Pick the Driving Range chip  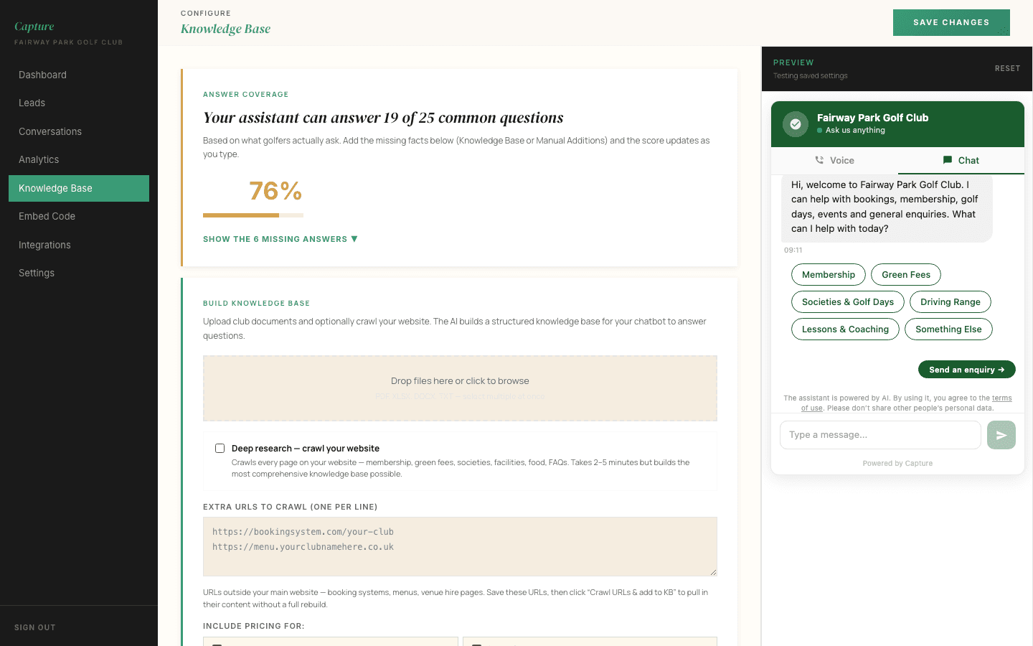[x=951, y=302]
